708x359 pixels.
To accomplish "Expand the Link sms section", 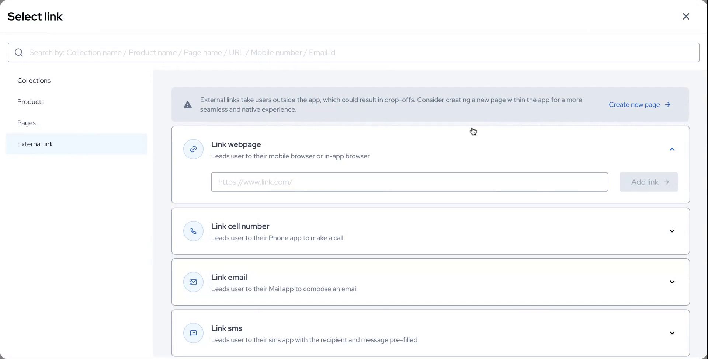I will 672,333.
